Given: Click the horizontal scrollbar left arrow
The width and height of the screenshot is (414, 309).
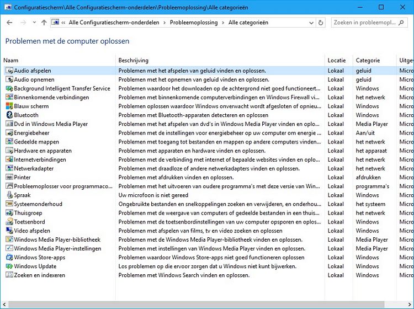Looking at the screenshot, I should pyautogui.click(x=4, y=304).
